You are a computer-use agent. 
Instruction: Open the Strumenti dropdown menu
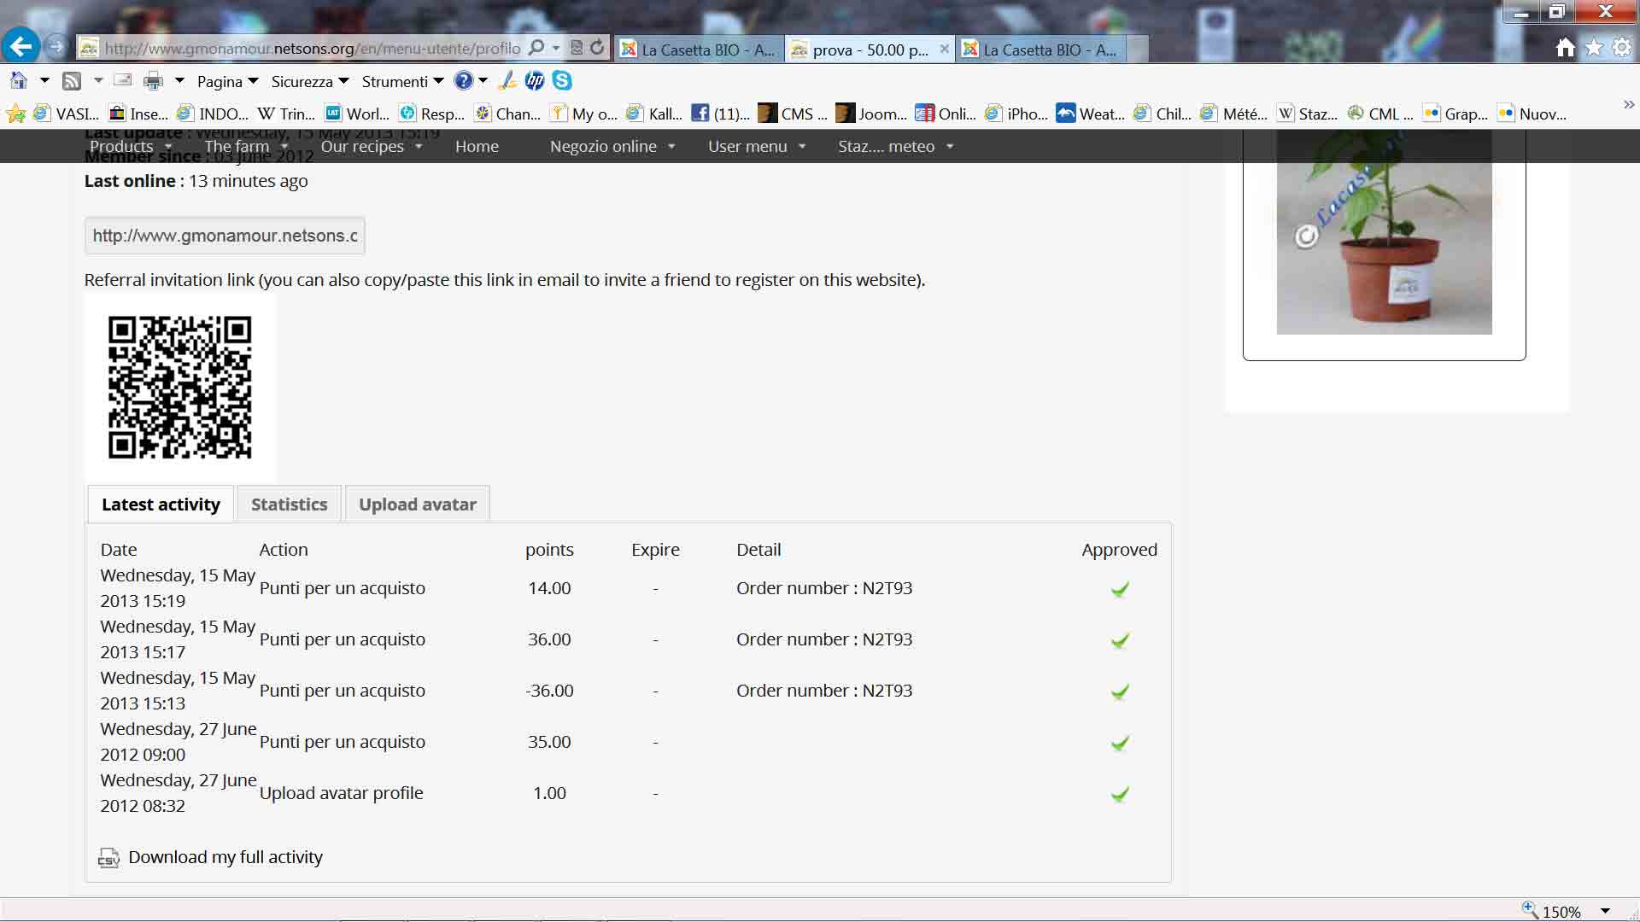[402, 82]
